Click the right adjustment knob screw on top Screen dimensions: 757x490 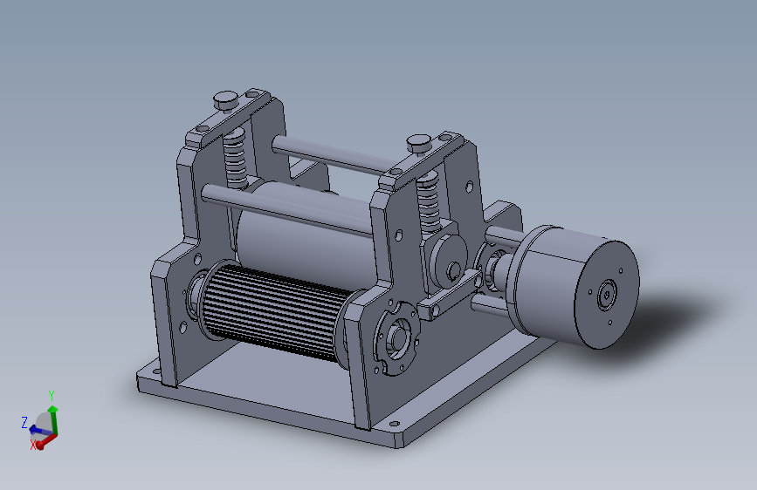coord(419,143)
